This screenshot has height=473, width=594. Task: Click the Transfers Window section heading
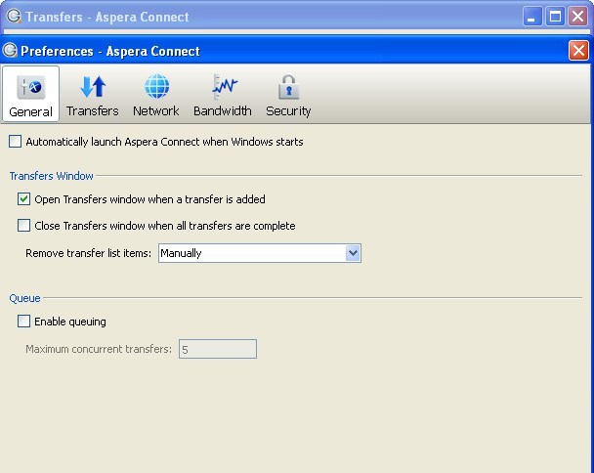(x=52, y=176)
